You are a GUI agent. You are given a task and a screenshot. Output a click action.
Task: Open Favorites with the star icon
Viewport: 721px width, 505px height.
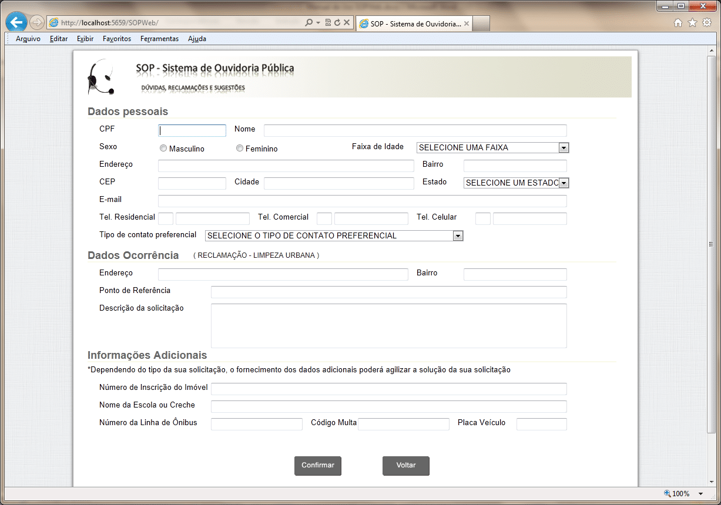point(692,23)
